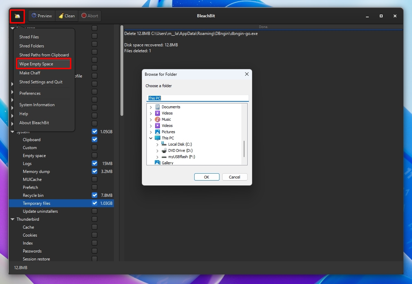Click the Clean broom button
The width and height of the screenshot is (412, 284).
tap(66, 16)
